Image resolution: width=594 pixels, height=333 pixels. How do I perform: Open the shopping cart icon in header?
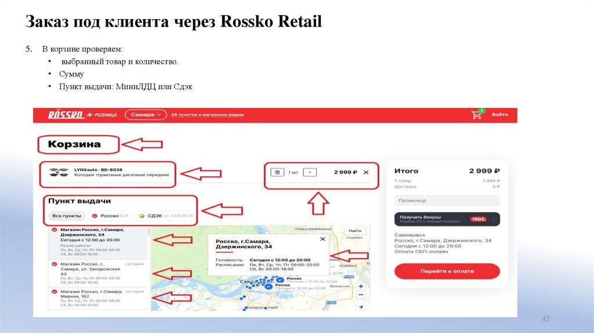coord(477,114)
